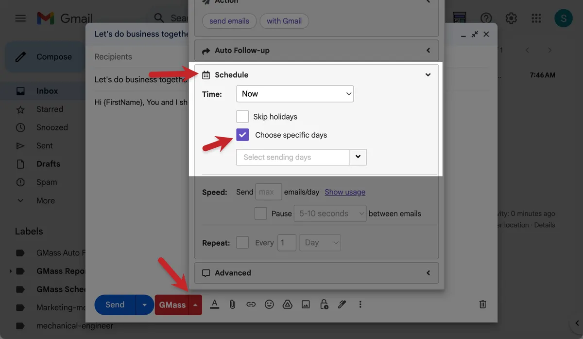Image resolution: width=583 pixels, height=339 pixels.
Task: Click the email body starting Hi {FirstName}
Action: [141, 102]
